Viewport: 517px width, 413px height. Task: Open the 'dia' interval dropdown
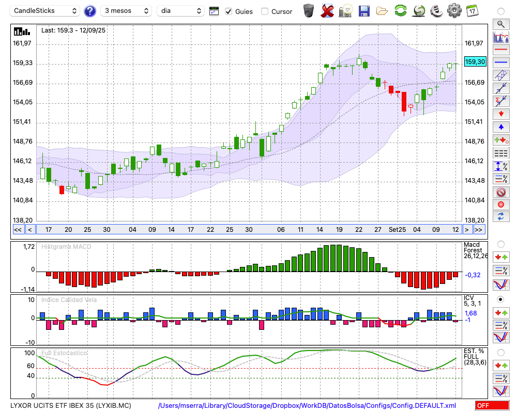(180, 11)
